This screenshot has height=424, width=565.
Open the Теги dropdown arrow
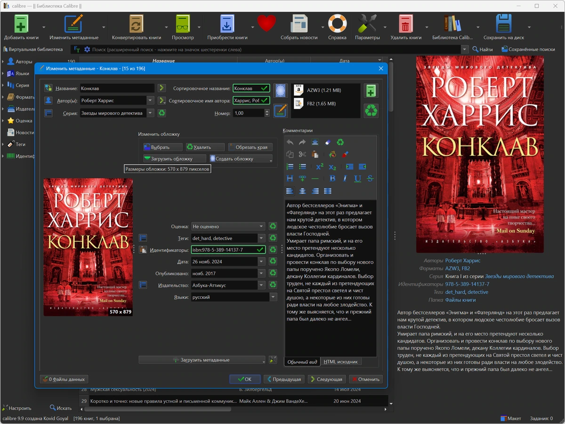(x=261, y=238)
